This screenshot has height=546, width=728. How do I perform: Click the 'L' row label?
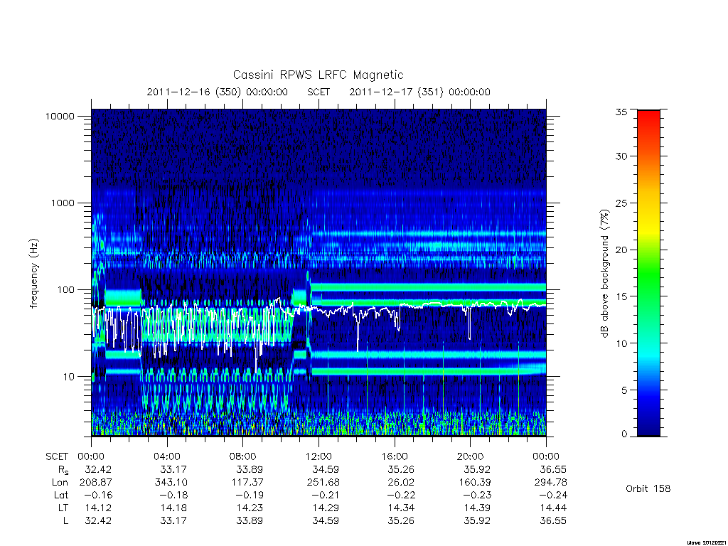click(65, 521)
